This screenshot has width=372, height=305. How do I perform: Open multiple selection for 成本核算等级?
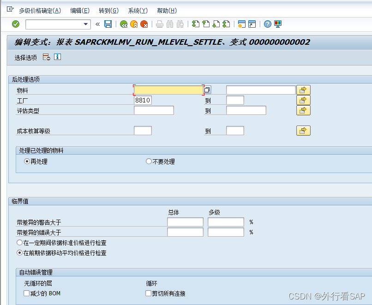tap(303, 131)
